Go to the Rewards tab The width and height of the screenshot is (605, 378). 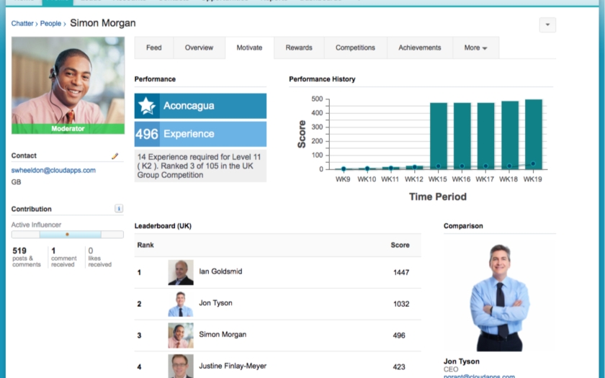299,48
